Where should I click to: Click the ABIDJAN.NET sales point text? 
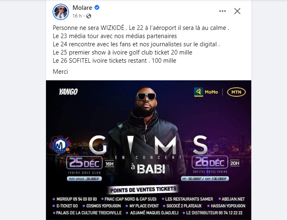233,199
